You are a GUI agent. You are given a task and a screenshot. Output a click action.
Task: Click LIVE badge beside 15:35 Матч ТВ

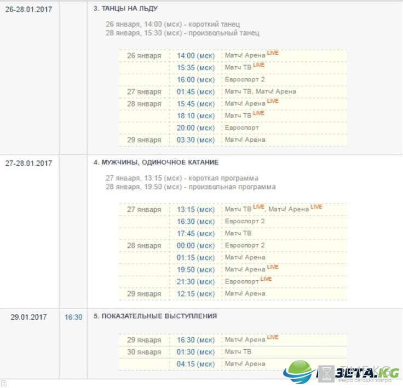258,65
